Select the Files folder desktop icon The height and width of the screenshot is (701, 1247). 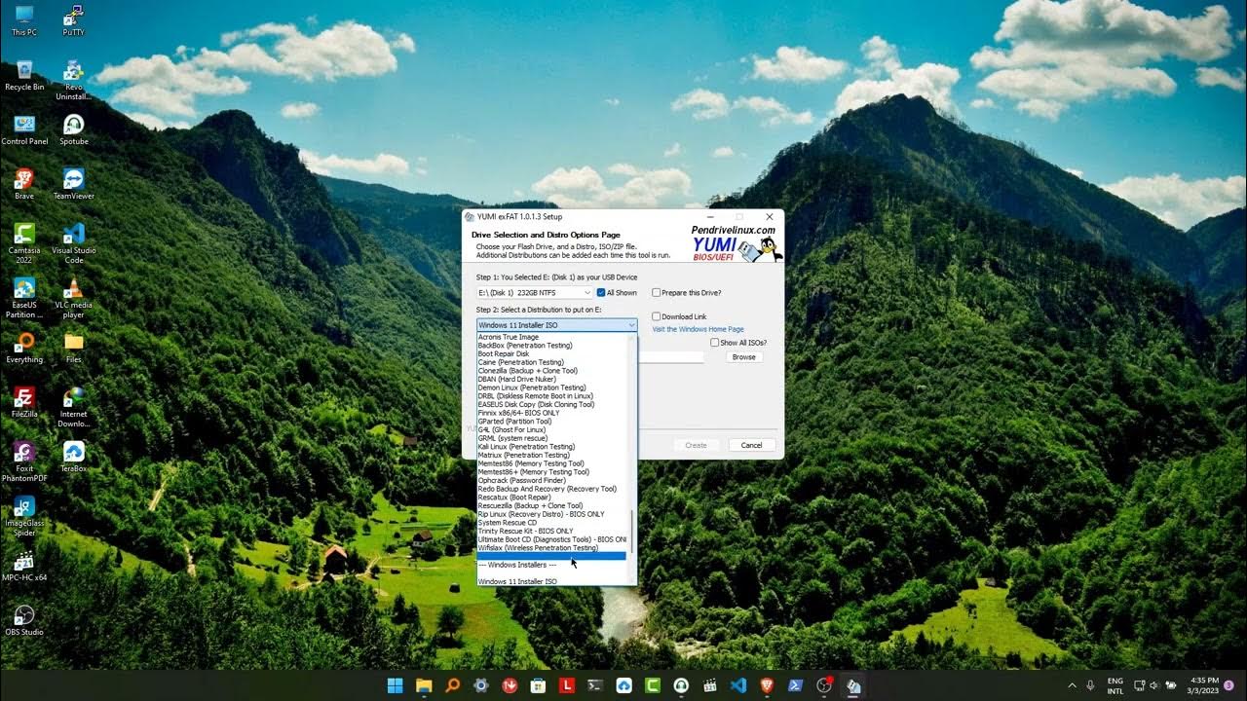click(x=73, y=348)
